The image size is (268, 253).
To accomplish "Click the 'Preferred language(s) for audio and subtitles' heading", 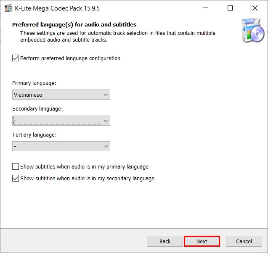I will (x=74, y=24).
